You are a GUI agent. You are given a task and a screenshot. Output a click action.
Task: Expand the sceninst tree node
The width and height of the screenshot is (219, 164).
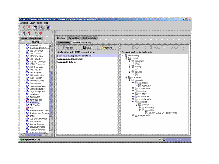(x=133, y=91)
